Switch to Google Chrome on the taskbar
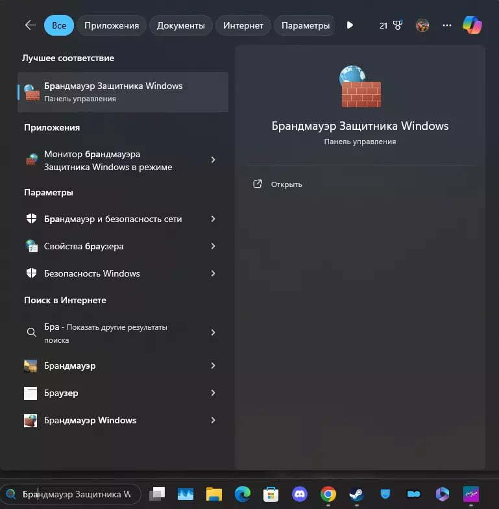This screenshot has width=499, height=509. tap(328, 494)
